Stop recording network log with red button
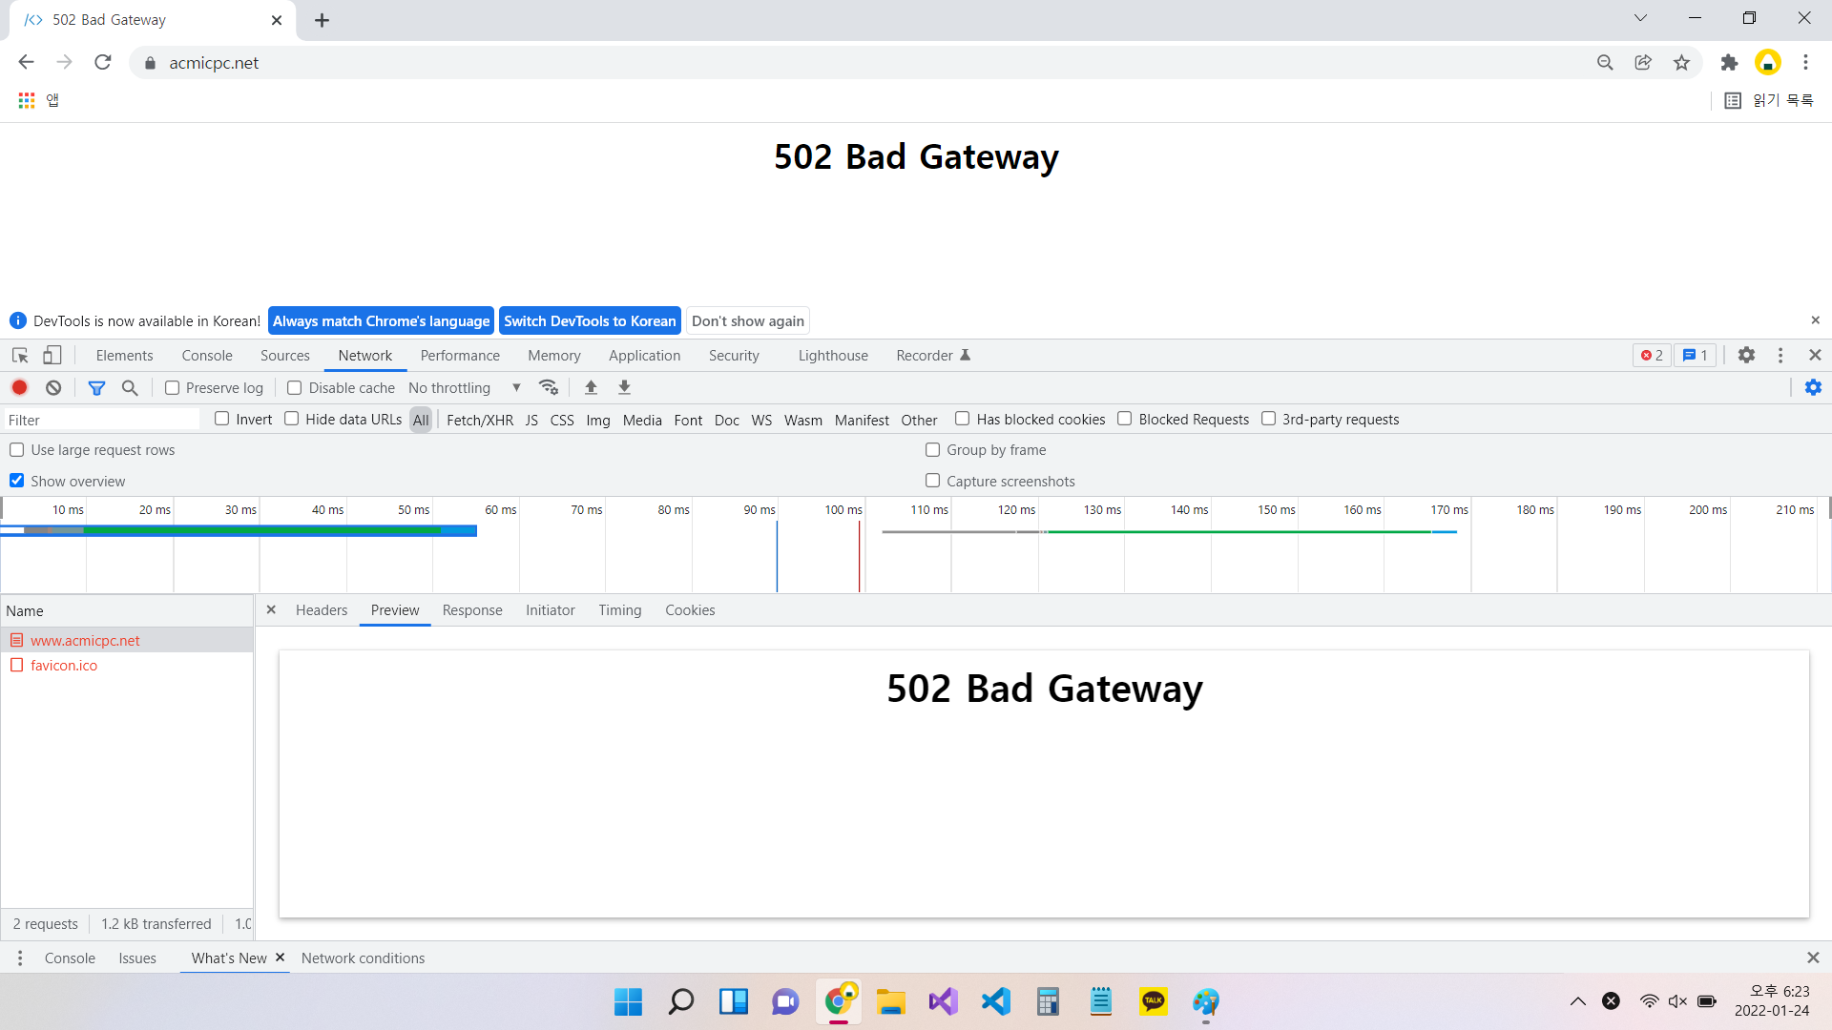1832x1030 pixels. [x=19, y=387]
